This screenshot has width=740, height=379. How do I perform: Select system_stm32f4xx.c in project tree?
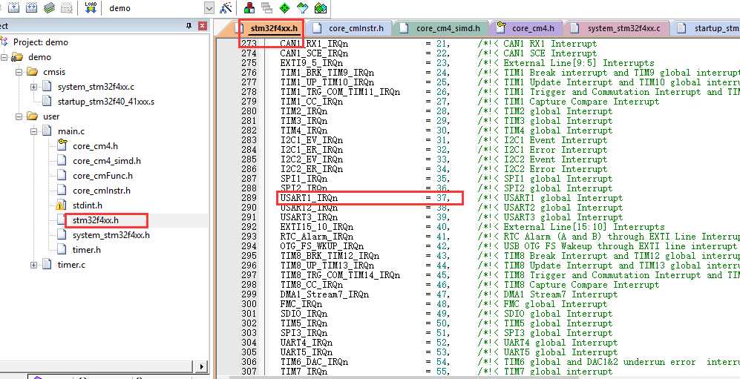96,88
